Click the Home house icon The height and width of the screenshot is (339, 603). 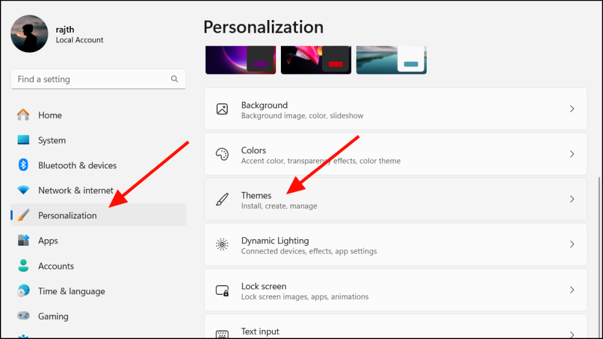click(23, 115)
